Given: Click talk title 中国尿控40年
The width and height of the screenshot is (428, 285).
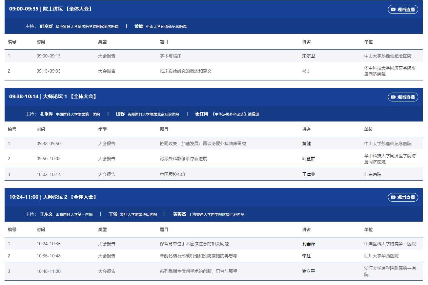Looking at the screenshot, I should tap(173, 174).
